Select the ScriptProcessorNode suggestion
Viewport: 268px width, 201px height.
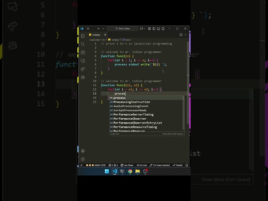(x=146, y=110)
